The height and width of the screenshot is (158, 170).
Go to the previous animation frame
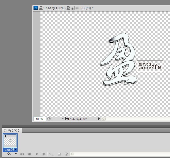(x=29, y=154)
